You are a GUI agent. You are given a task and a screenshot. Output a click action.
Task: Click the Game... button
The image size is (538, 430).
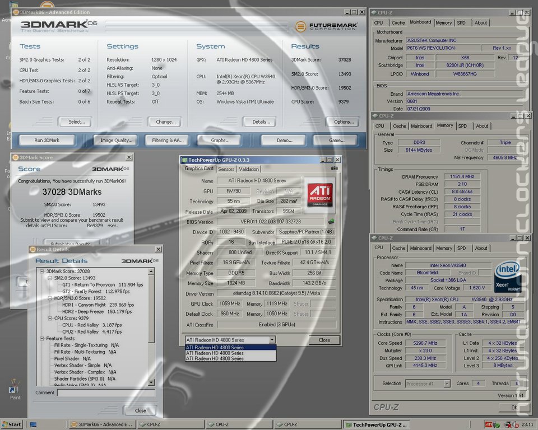337,140
